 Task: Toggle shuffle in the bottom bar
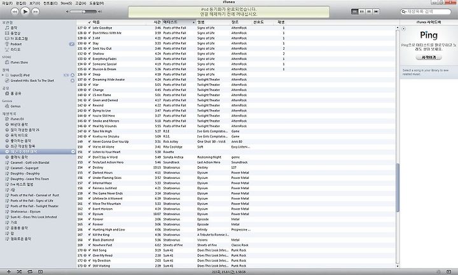click(x=19, y=272)
